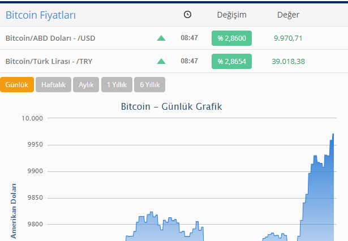Click the green up arrow in TRY row
Image resolution: width=348 pixels, height=241 pixels.
pos(161,61)
